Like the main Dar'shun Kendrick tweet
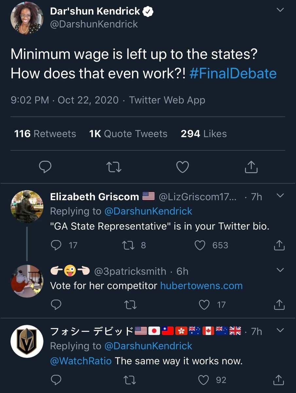This screenshot has width=296, height=393. click(x=183, y=167)
